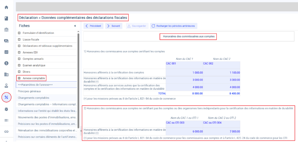
Task: Expand the Annexes EDI node
Action: [x=19, y=52]
